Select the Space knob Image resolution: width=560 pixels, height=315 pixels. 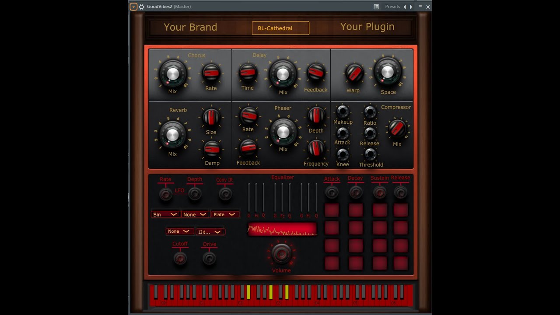click(x=388, y=72)
